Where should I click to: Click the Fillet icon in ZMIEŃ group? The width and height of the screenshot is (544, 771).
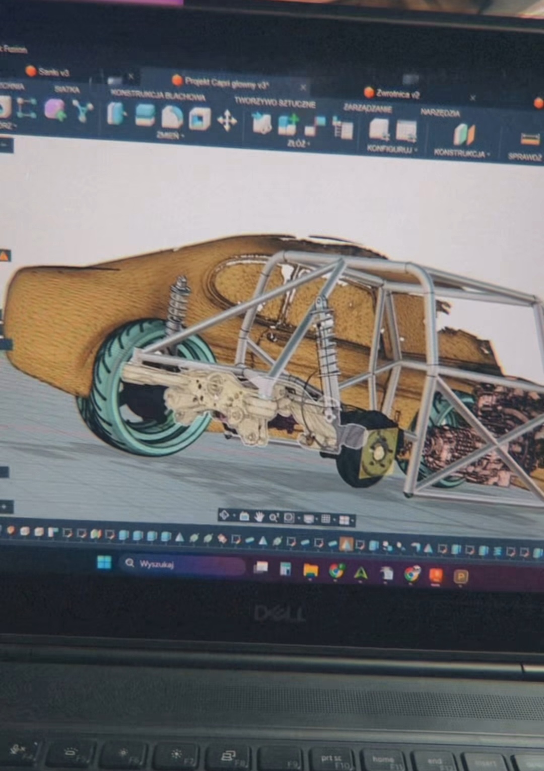172,117
